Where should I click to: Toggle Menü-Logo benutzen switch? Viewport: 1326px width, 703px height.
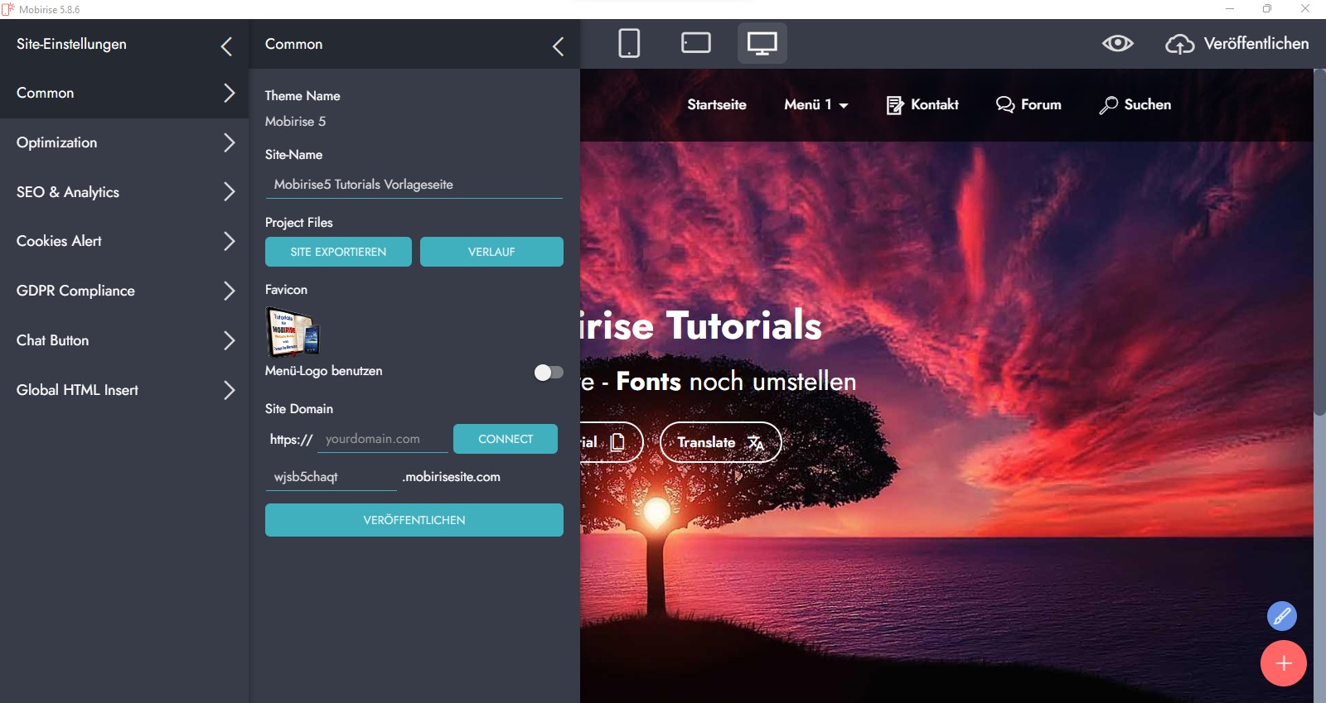click(x=548, y=373)
